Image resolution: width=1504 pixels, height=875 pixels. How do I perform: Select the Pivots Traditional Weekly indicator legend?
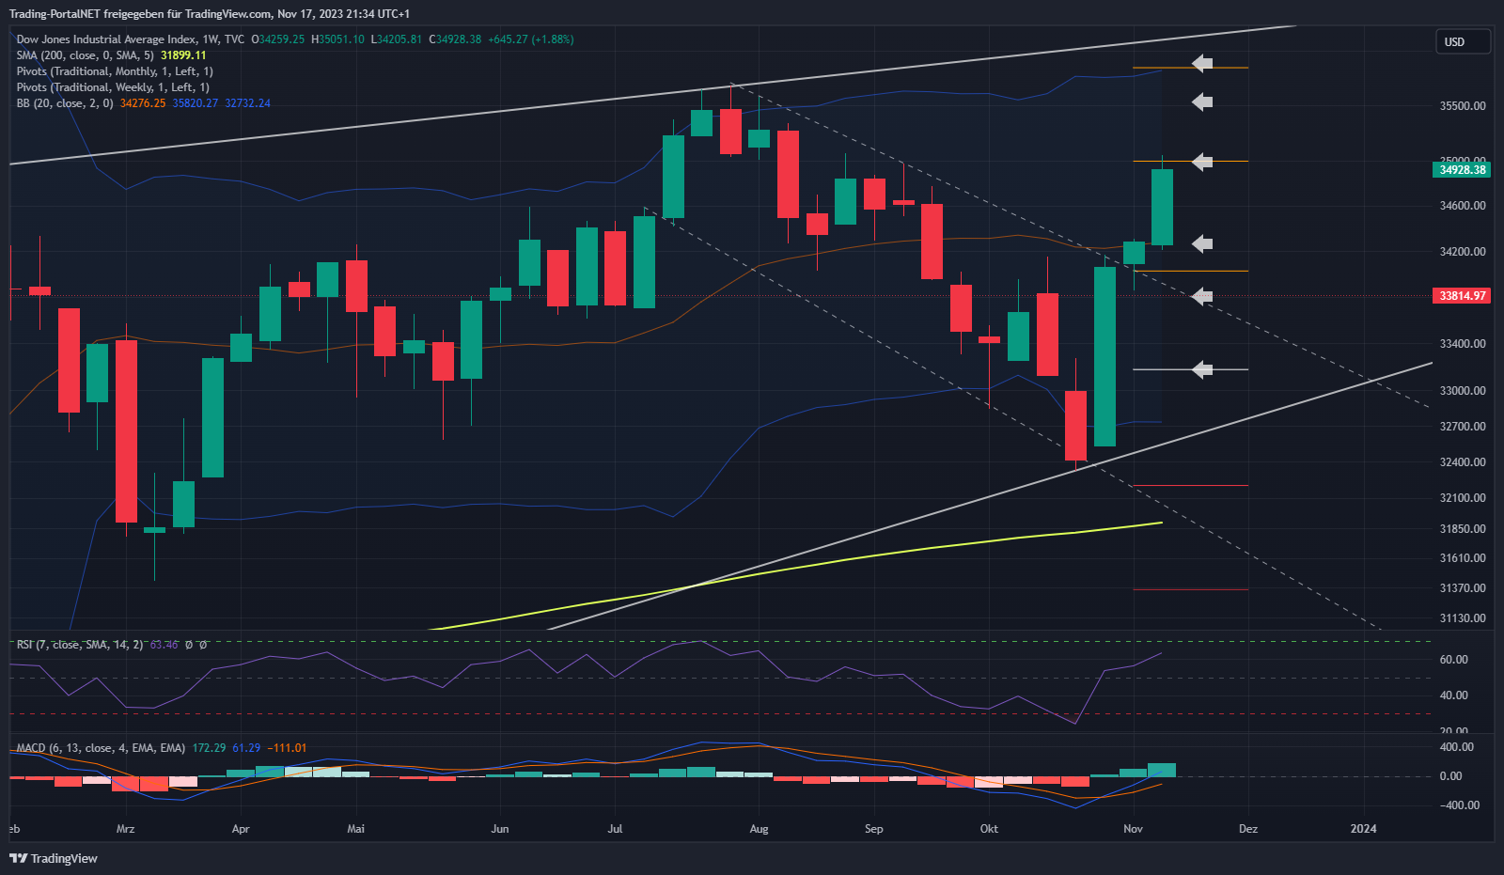[113, 87]
